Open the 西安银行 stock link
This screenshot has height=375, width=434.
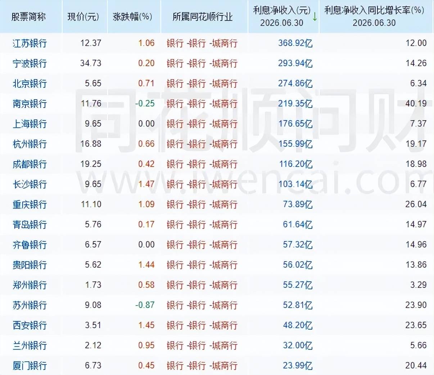pyautogui.click(x=30, y=325)
